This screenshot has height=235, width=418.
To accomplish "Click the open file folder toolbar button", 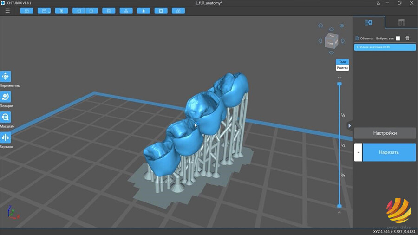I will [x=26, y=11].
